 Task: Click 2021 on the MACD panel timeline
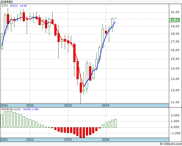[x=4, y=140]
